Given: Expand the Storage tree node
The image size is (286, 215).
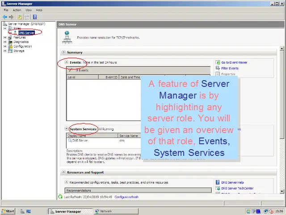Looking at the screenshot, I should coord(5,51).
